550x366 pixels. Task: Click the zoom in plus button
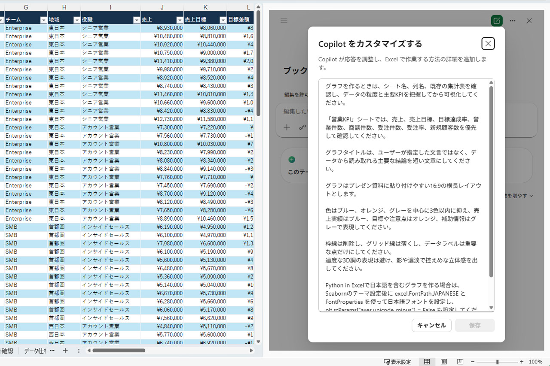(x=522, y=362)
